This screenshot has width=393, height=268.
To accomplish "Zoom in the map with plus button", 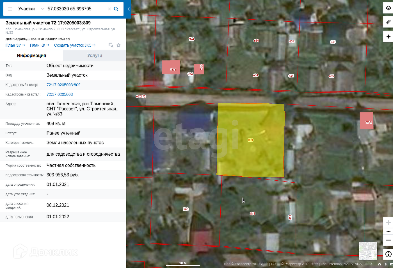I will click(x=388, y=222).
